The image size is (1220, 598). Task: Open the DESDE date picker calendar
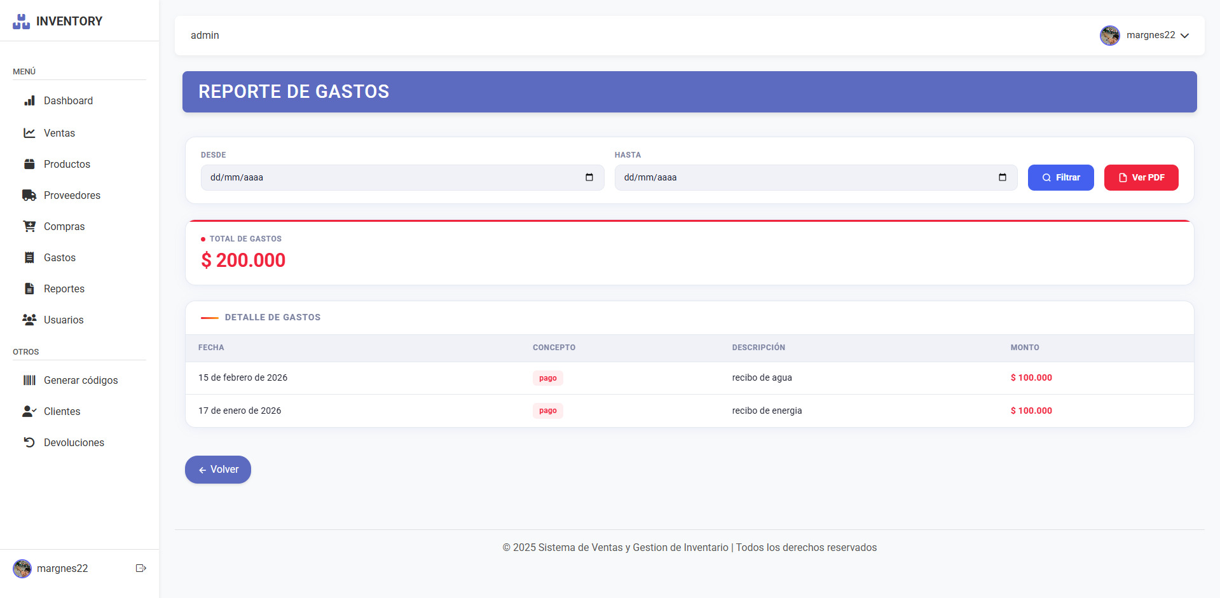(589, 177)
